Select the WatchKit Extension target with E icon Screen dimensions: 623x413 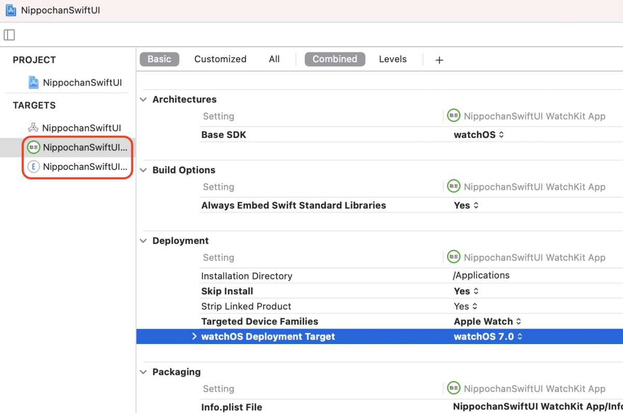pos(77,167)
